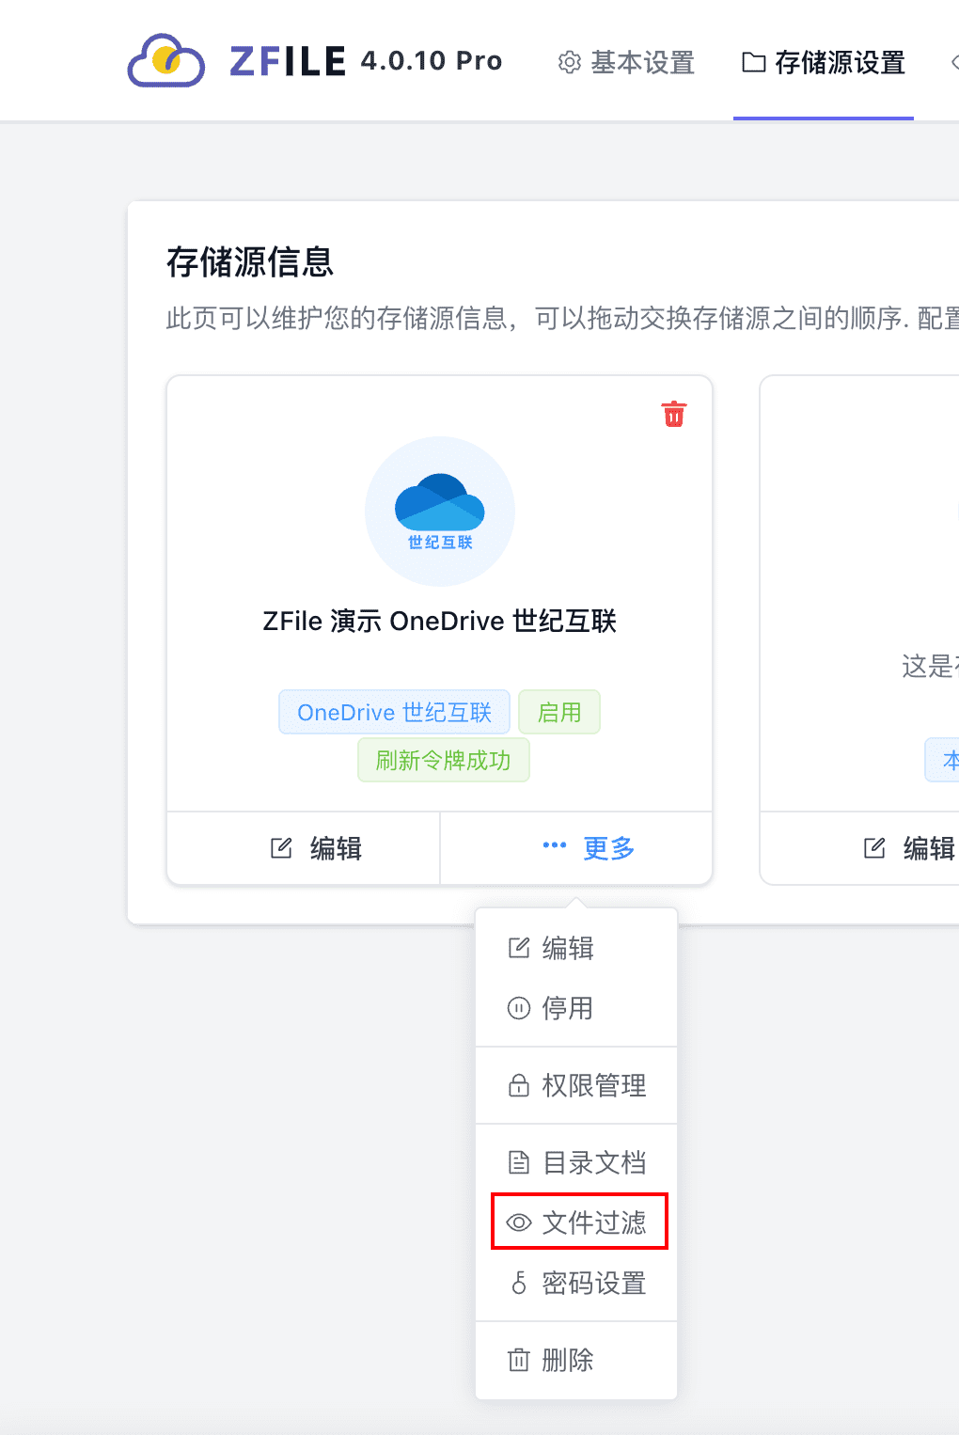Click the red trash icon on OneDrive card
This screenshot has width=959, height=1435.
pyautogui.click(x=674, y=414)
